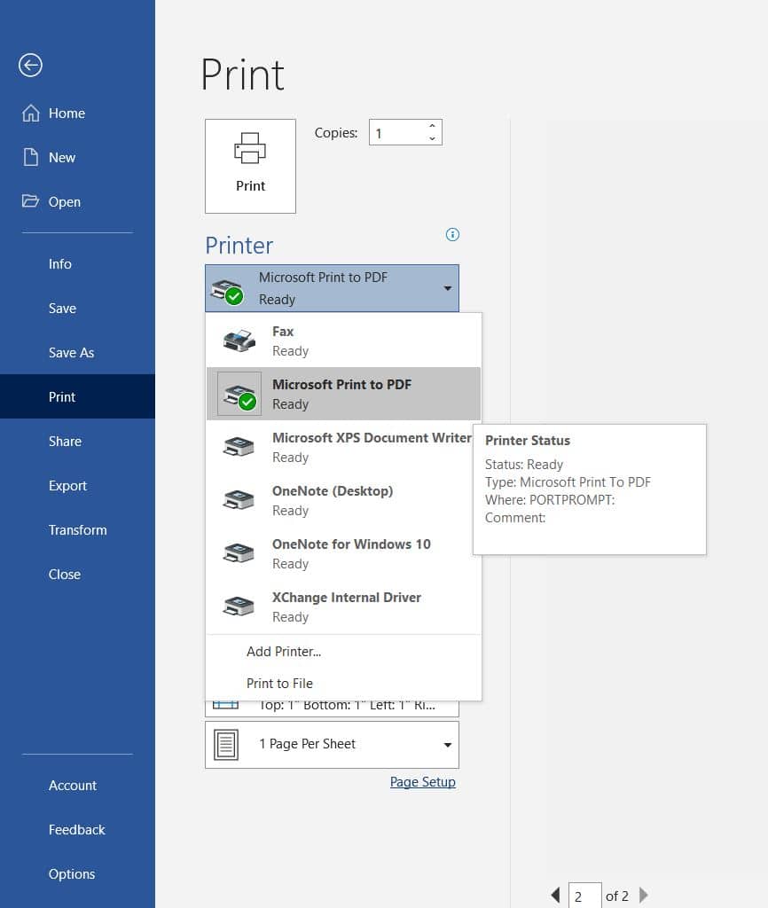Open the Page Setup link
Viewport: 768px width, 908px height.
pyautogui.click(x=423, y=782)
